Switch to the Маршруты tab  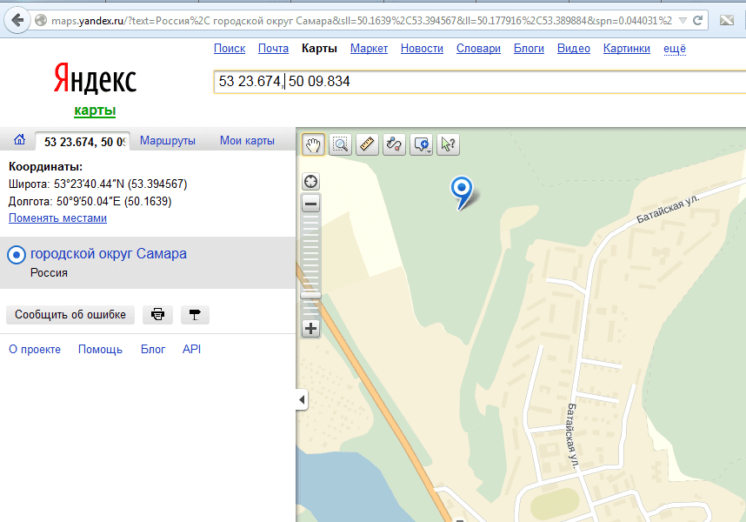(167, 140)
